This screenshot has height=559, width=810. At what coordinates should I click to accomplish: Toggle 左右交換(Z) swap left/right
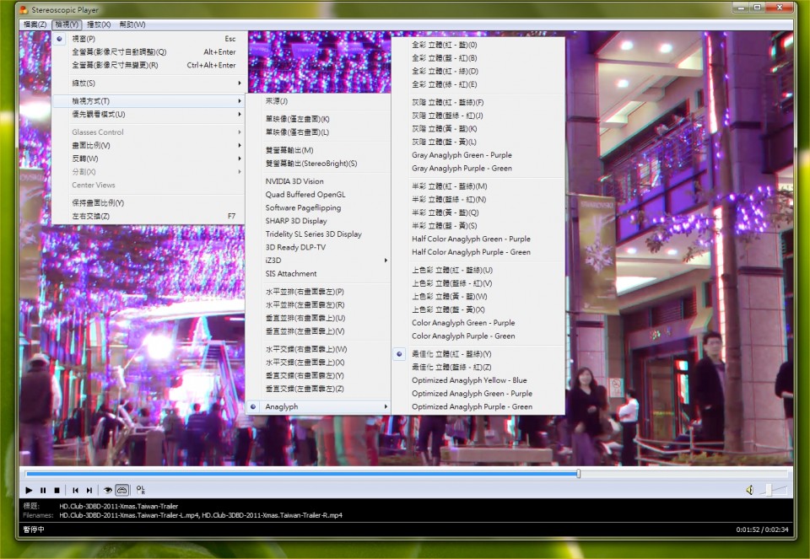point(148,217)
